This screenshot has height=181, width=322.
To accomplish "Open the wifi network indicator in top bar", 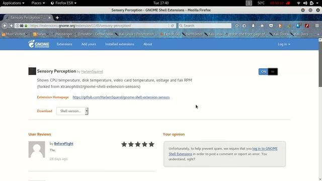I will 298,3.
